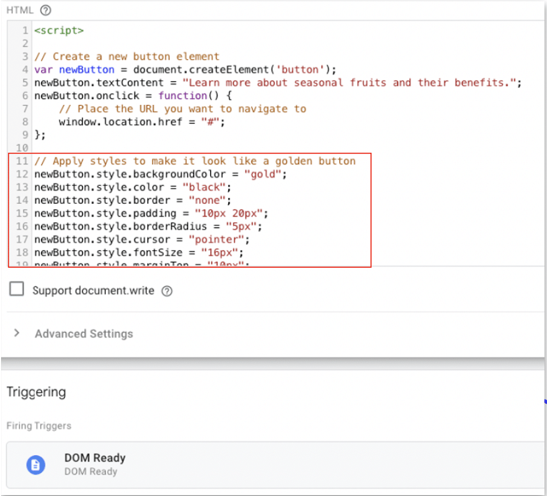Click the document.createElement('button') code line

click(185, 70)
